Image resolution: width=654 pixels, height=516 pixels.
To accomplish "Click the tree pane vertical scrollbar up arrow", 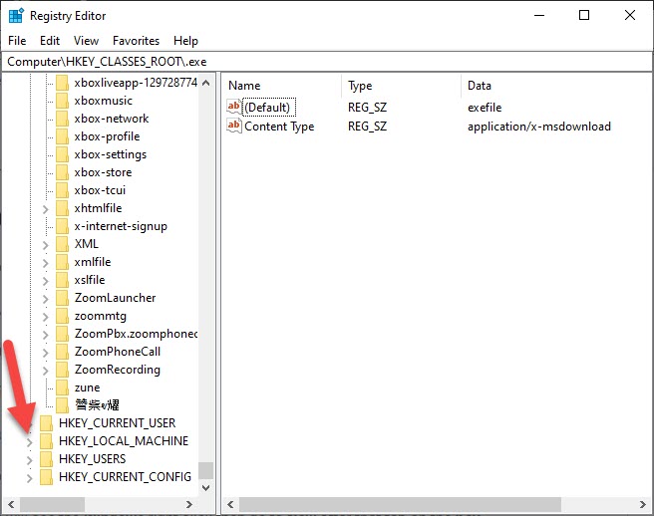I will click(206, 80).
